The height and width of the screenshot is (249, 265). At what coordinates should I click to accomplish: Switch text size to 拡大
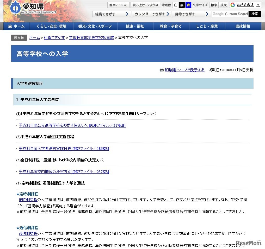[x=223, y=5]
